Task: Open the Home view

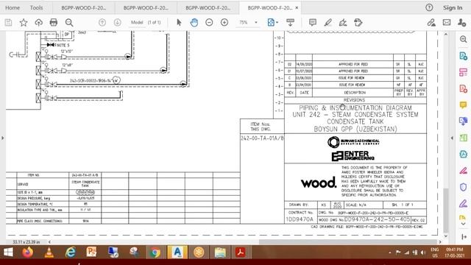Action: (x=13, y=8)
